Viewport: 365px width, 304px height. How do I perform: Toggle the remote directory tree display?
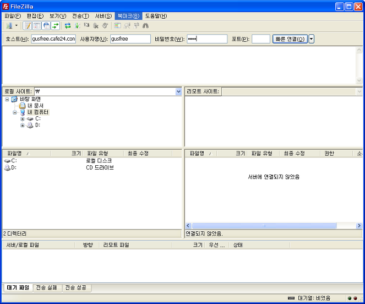46,26
